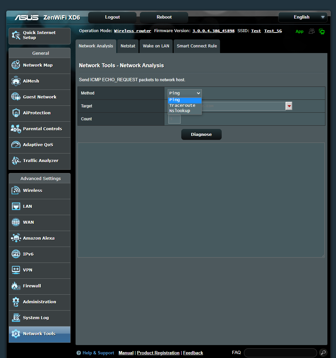Click the Administration gear icon
The image size is (336, 358).
tap(16, 302)
